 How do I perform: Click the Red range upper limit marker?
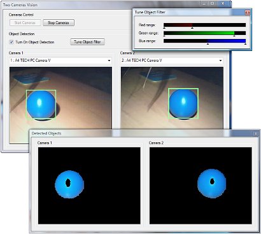(x=192, y=28)
